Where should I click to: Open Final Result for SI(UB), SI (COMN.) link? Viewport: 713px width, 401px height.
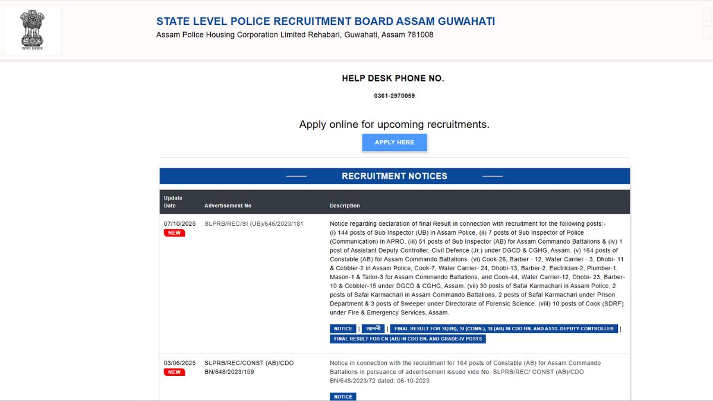point(504,329)
